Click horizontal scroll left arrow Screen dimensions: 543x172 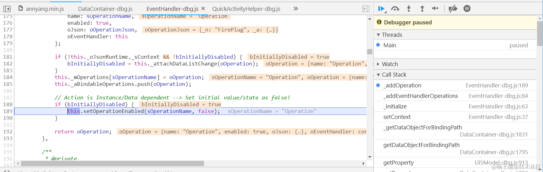[x=18, y=163]
